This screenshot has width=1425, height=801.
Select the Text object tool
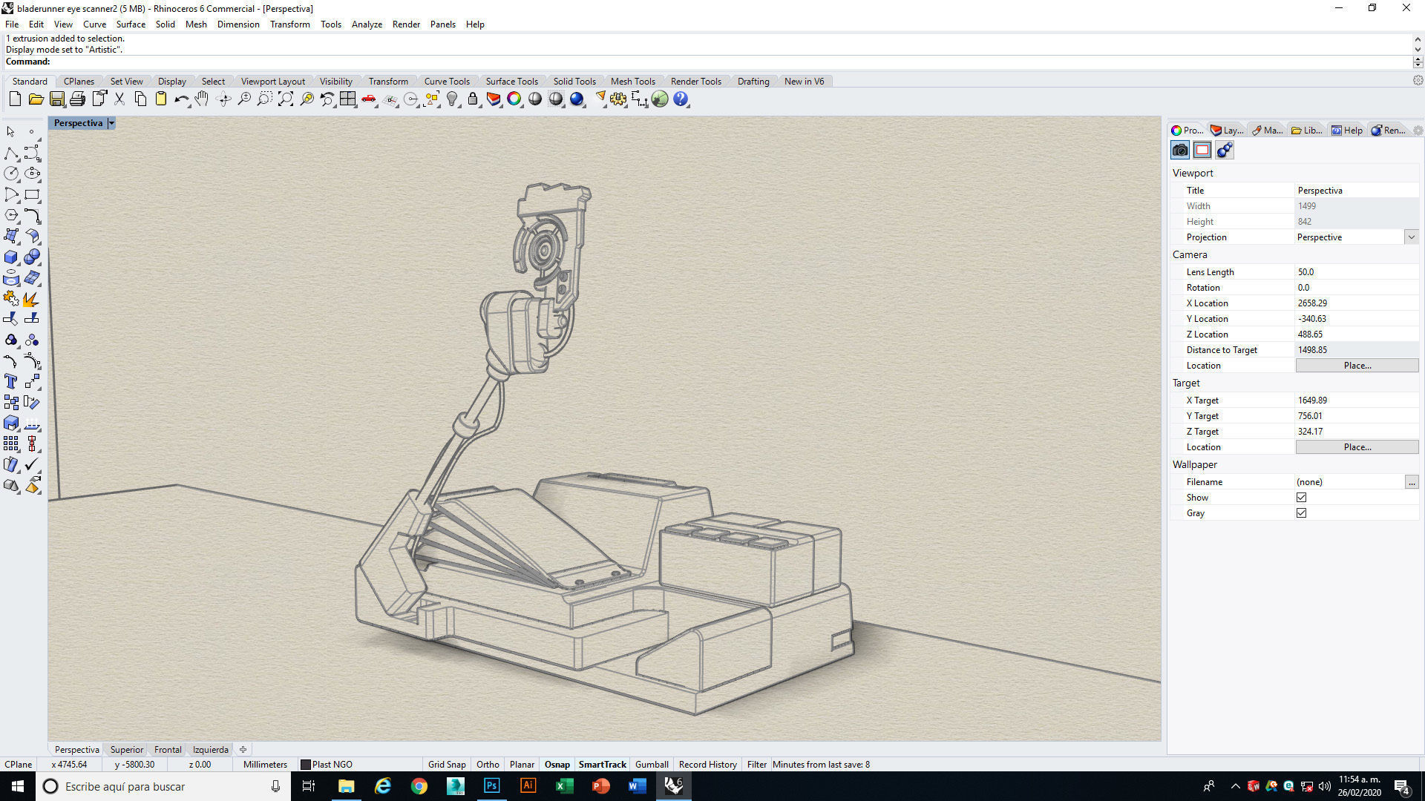11,381
